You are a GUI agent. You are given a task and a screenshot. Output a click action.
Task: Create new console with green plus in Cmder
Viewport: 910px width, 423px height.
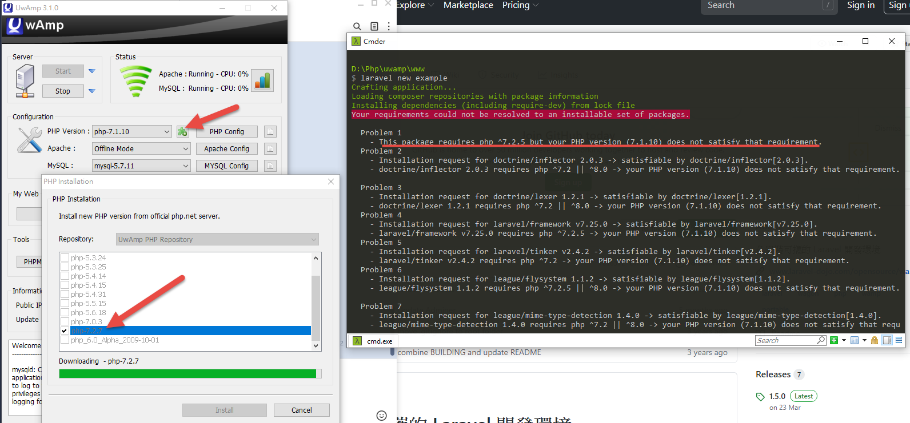[834, 340]
